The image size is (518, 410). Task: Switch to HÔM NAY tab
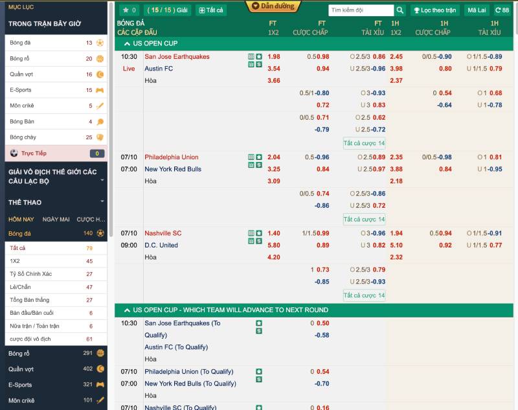pos(21,220)
